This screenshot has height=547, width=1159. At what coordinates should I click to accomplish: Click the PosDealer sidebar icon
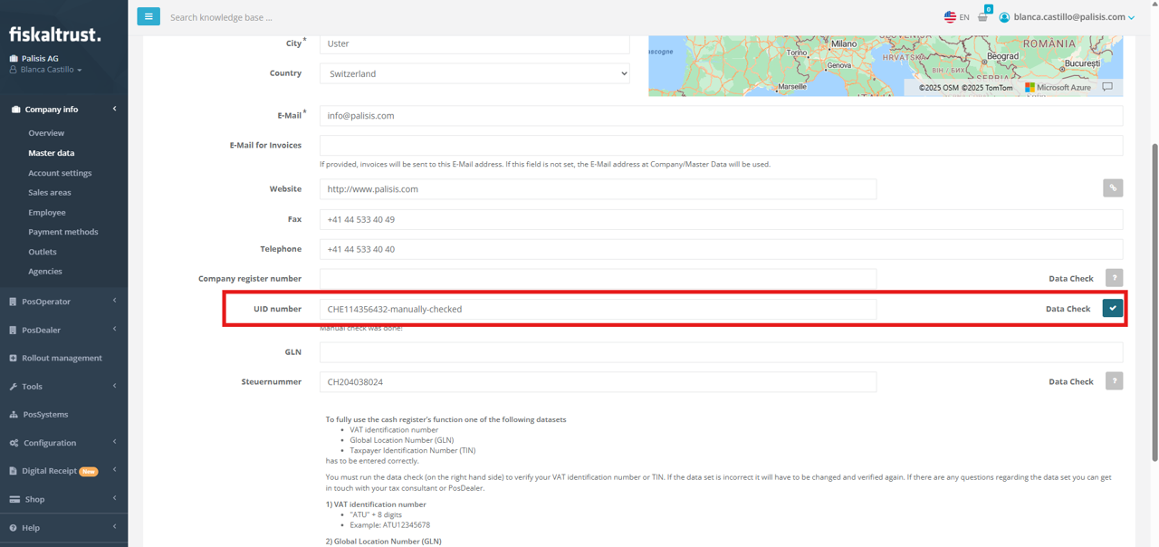click(13, 331)
